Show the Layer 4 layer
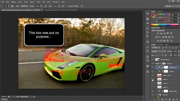This screenshot has width=180, height=101. pyautogui.click(x=152, y=83)
